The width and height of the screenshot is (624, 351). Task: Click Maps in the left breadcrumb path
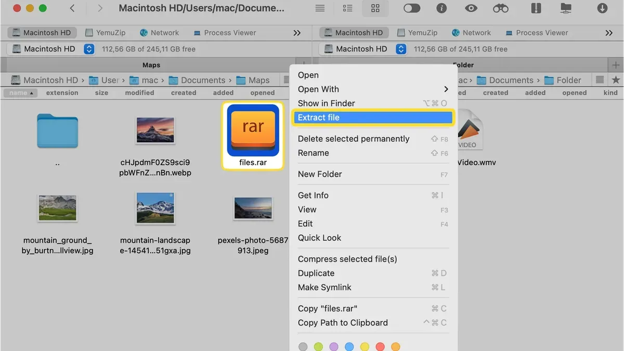pos(253,80)
